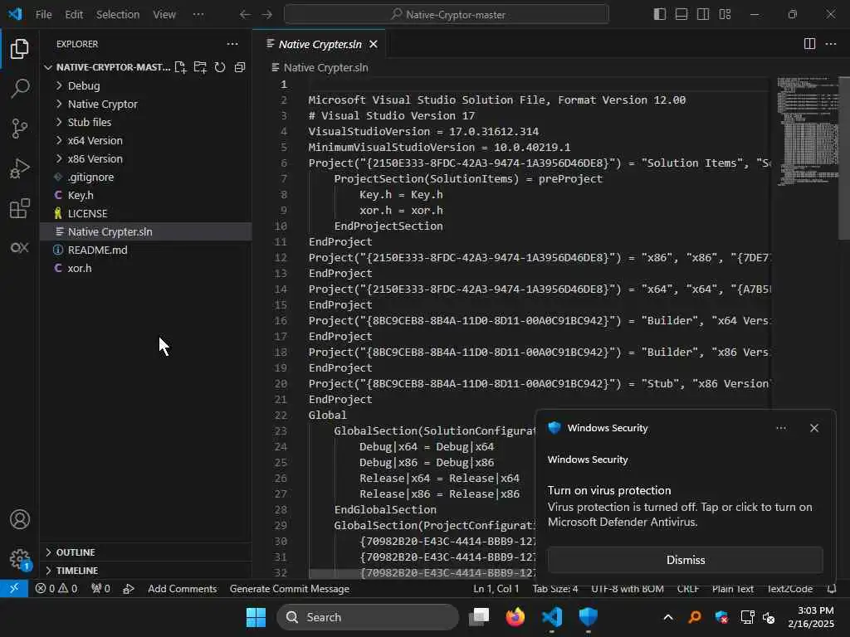This screenshot has width=850, height=637.
Task: Go forward in navigation history
Action: [x=266, y=15]
